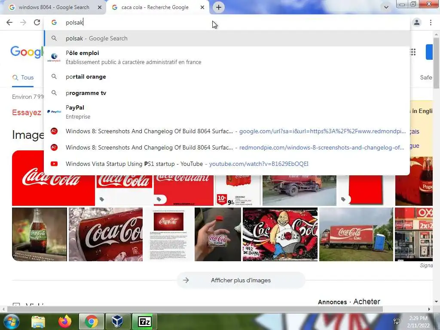Viewport: 440px width, 330px height.
Task: Switch to the 'caca cola - Recherche Google' tab
Action: click(155, 7)
